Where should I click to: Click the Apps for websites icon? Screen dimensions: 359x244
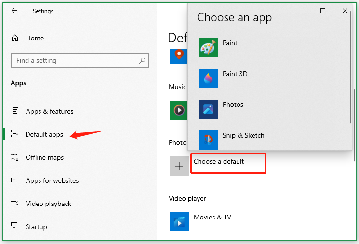14,180
